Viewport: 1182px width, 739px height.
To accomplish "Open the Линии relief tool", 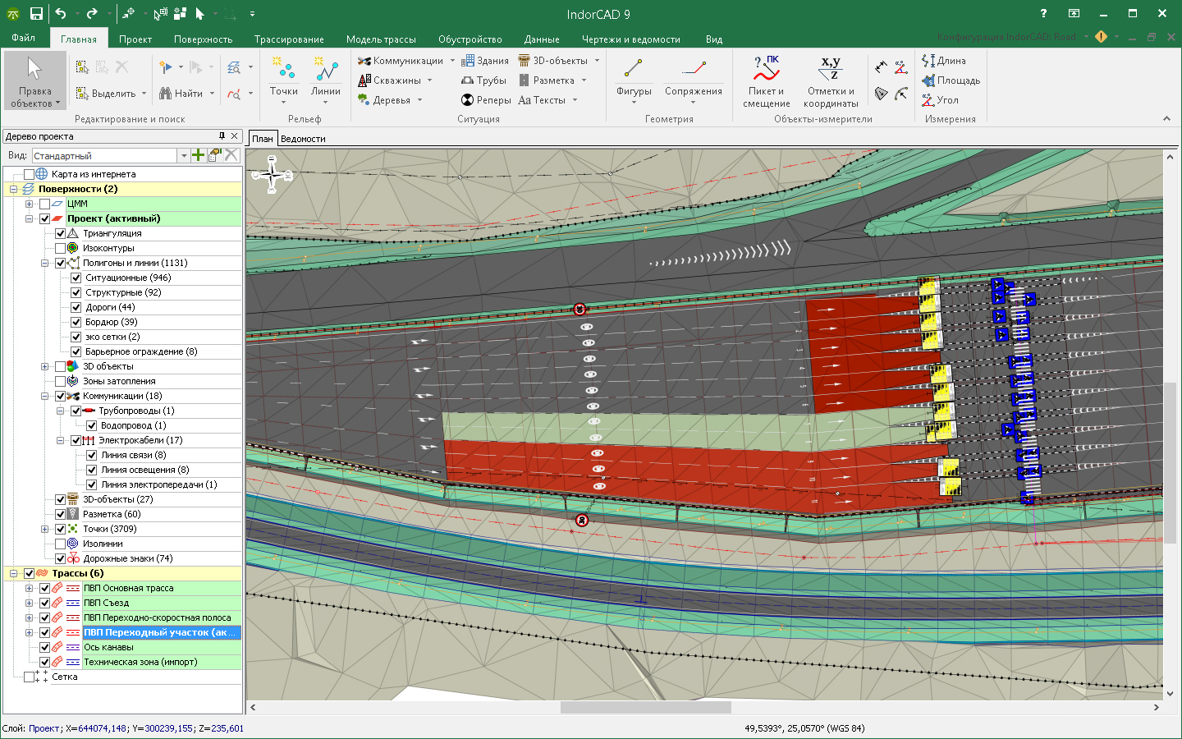I will [x=326, y=80].
